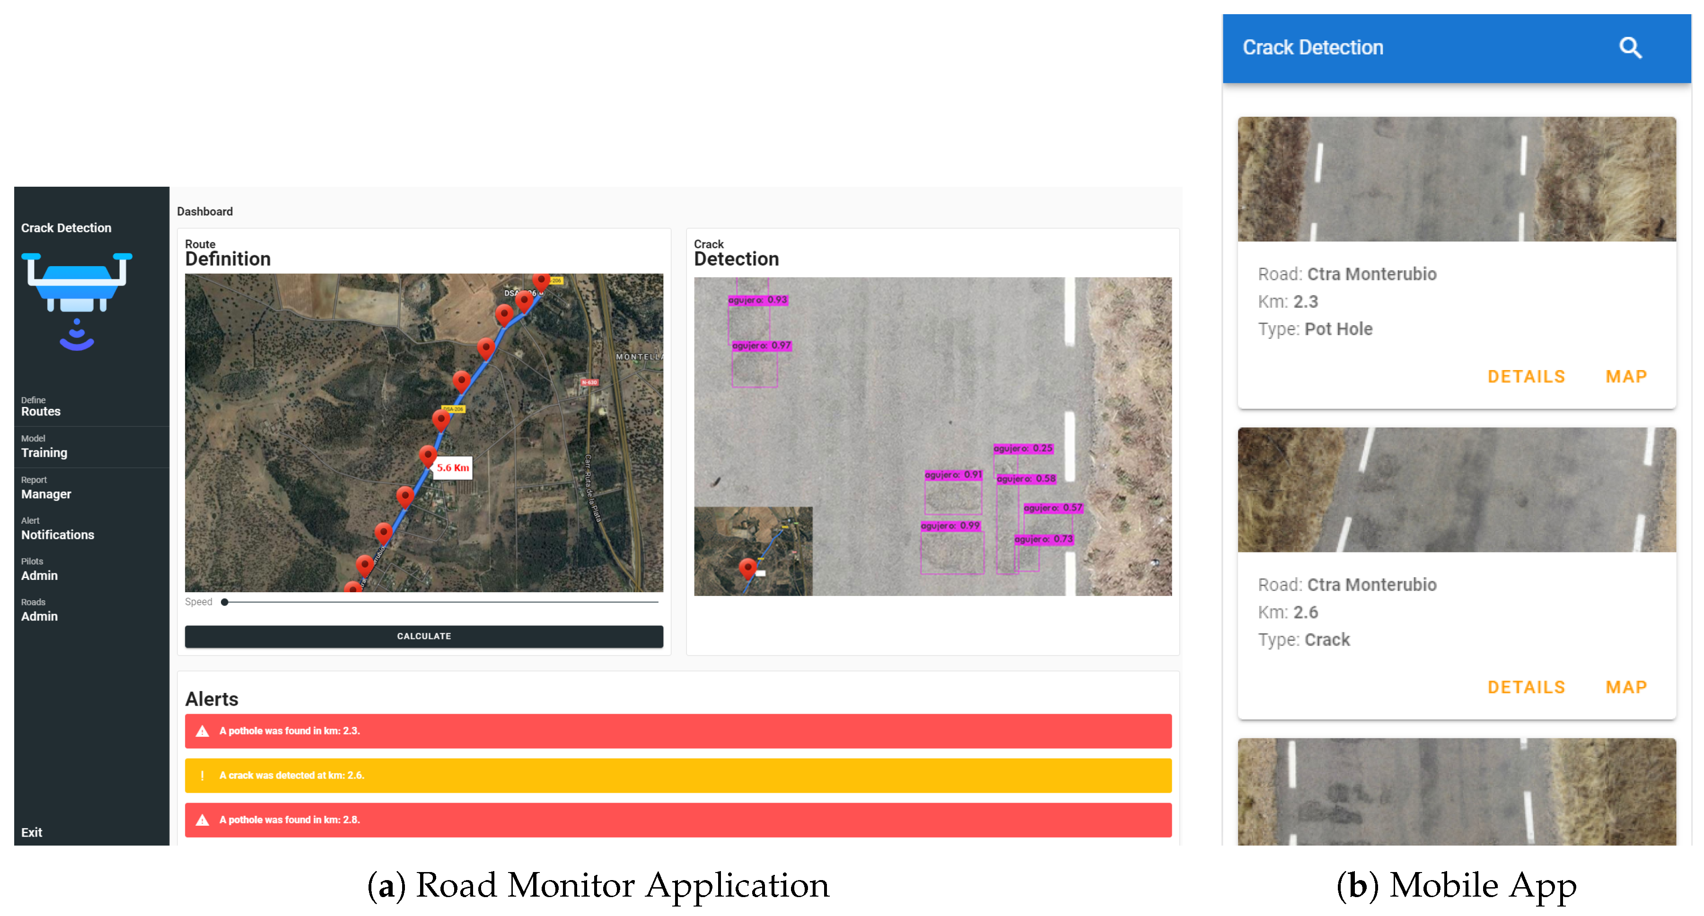Click Exit at bottom of sidebar
The image size is (1704, 916).
(x=32, y=832)
